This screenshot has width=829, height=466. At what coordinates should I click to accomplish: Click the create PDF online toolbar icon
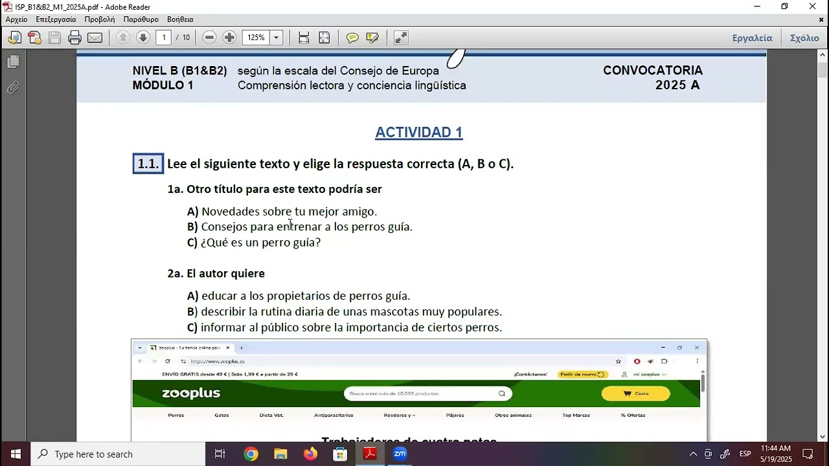(34, 38)
